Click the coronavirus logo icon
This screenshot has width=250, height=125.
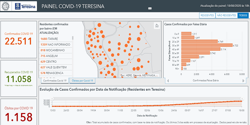(x=5, y=6)
